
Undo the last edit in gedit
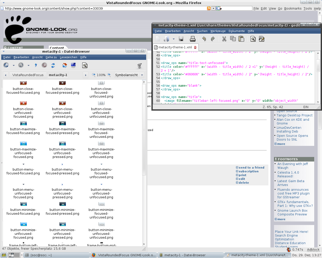(x=204, y=39)
